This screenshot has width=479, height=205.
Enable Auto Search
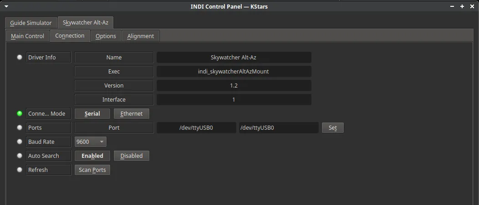(92, 156)
